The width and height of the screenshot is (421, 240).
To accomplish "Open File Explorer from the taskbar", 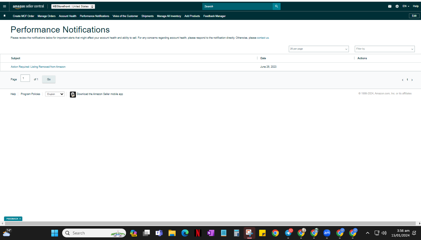I will pos(172,233).
